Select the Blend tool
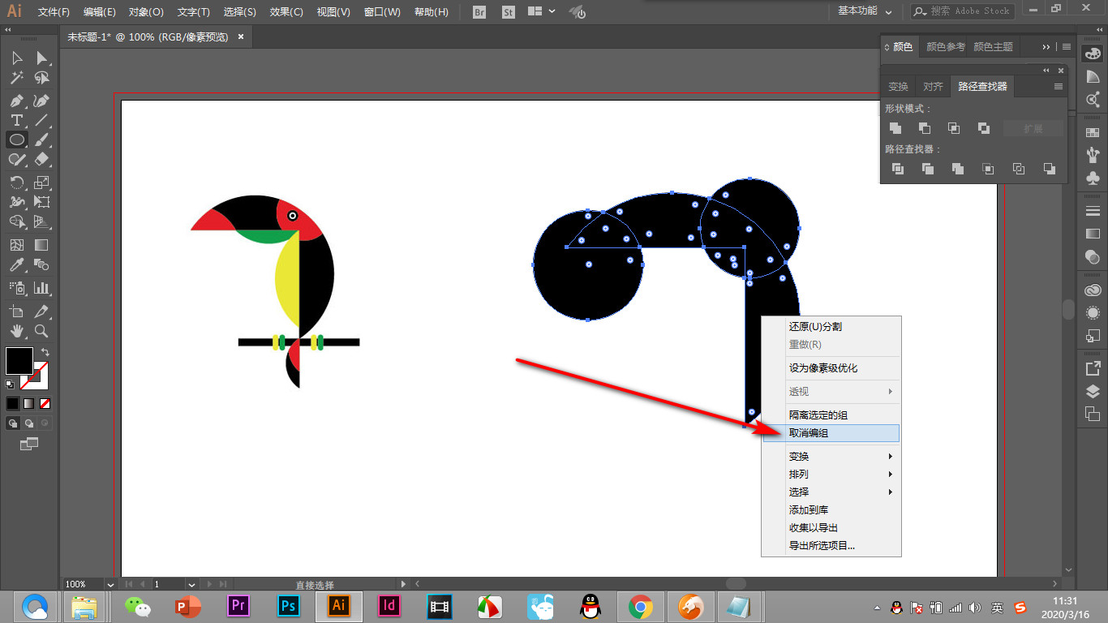This screenshot has width=1108, height=623. click(41, 264)
